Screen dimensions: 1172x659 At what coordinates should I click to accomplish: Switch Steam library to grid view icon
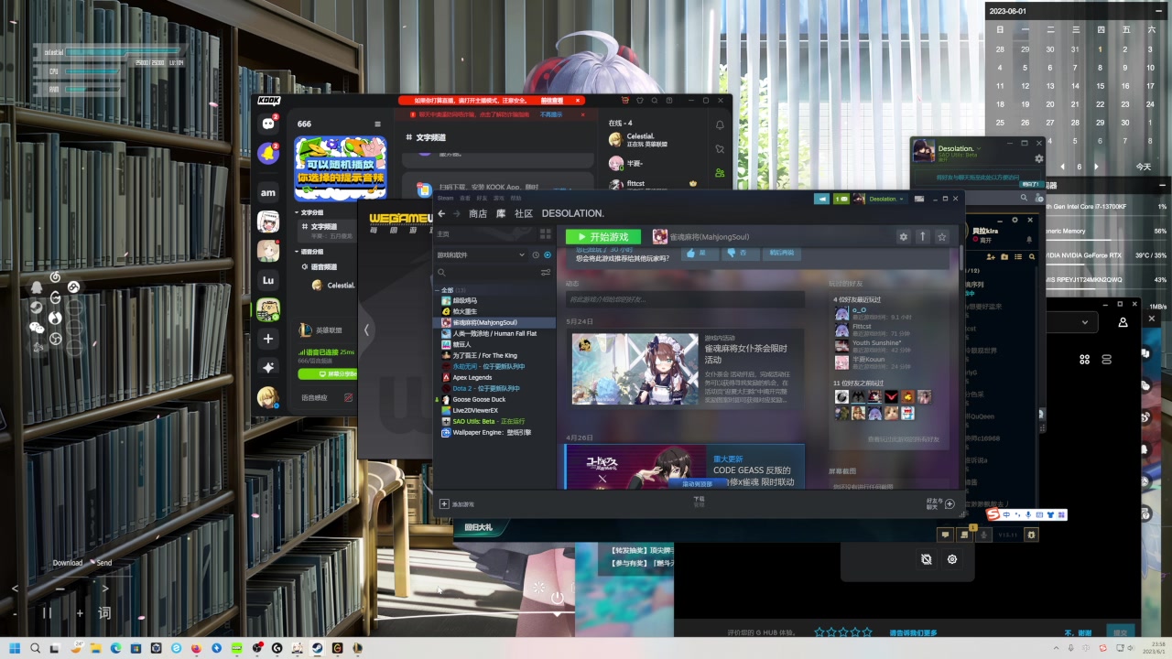point(547,234)
